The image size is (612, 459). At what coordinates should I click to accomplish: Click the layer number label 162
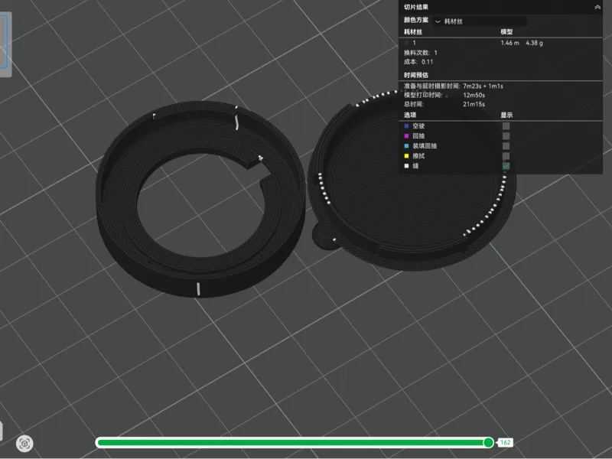(x=505, y=442)
